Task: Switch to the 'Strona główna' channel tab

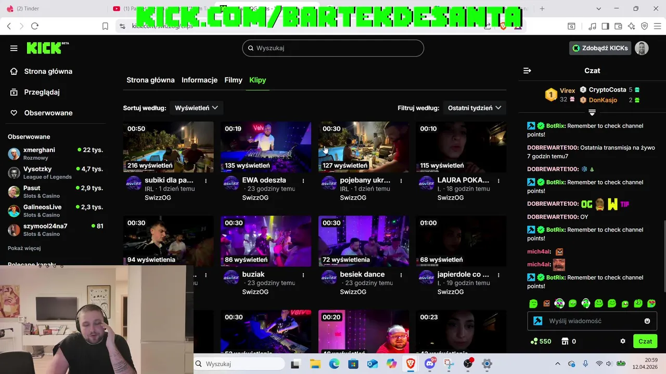Action: (150, 80)
